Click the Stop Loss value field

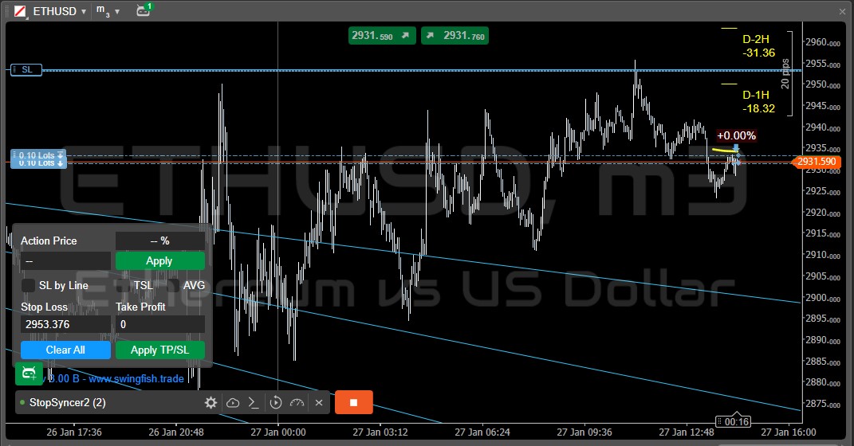pyautogui.click(x=65, y=324)
